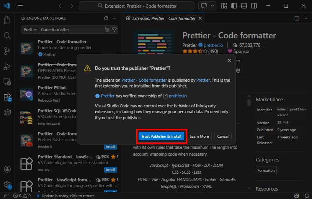Open the Remote Explorer view icon
Viewport: 312px width, 199px height.
(x=7, y=82)
